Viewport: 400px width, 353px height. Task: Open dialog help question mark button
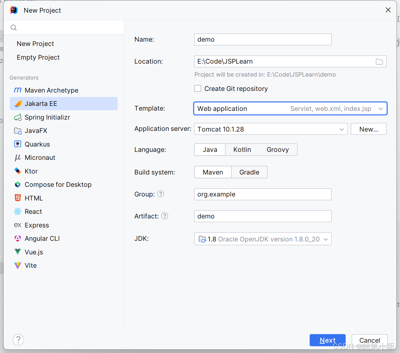[x=18, y=340]
